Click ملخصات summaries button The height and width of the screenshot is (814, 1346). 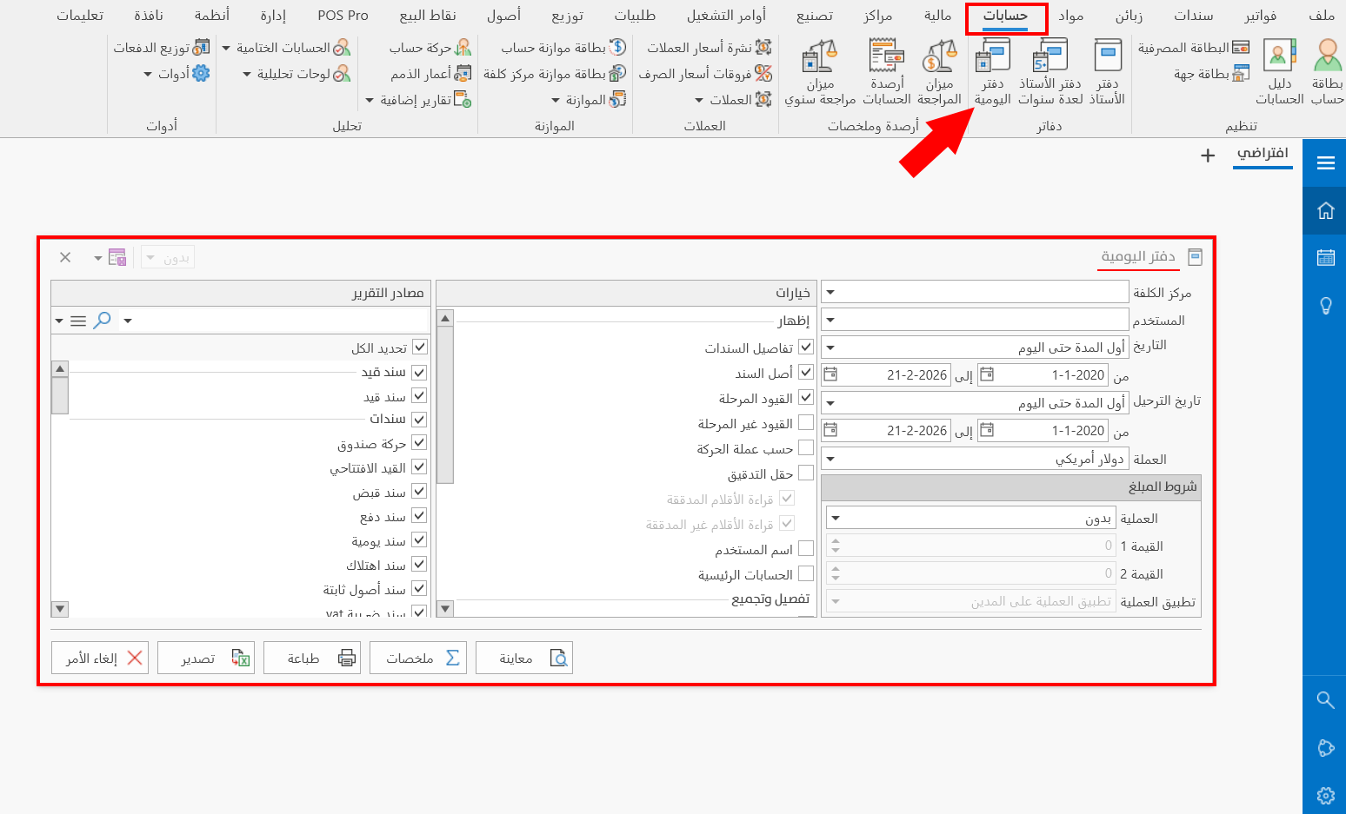[x=418, y=658]
